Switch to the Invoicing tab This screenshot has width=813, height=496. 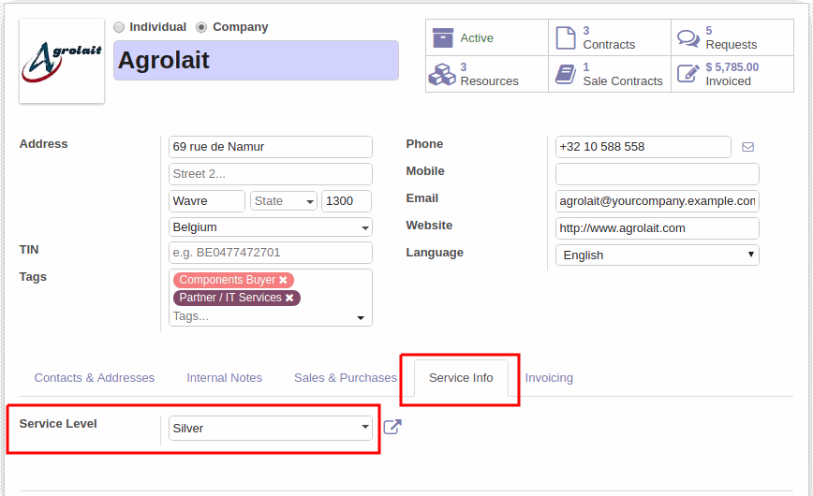pos(549,378)
